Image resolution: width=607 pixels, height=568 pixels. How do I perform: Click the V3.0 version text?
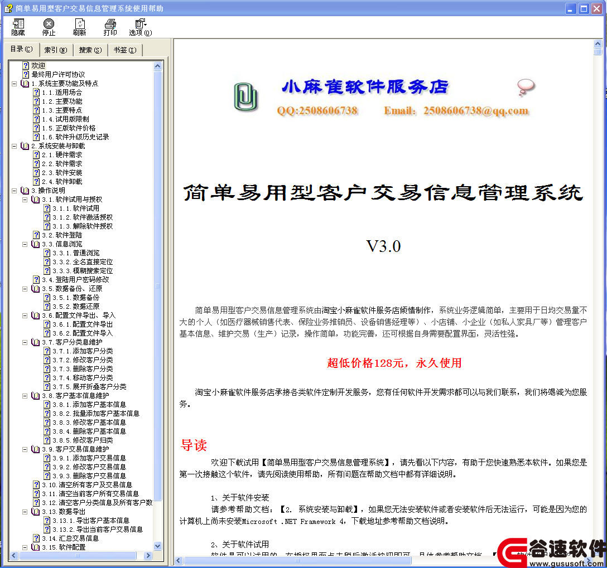[x=384, y=246]
